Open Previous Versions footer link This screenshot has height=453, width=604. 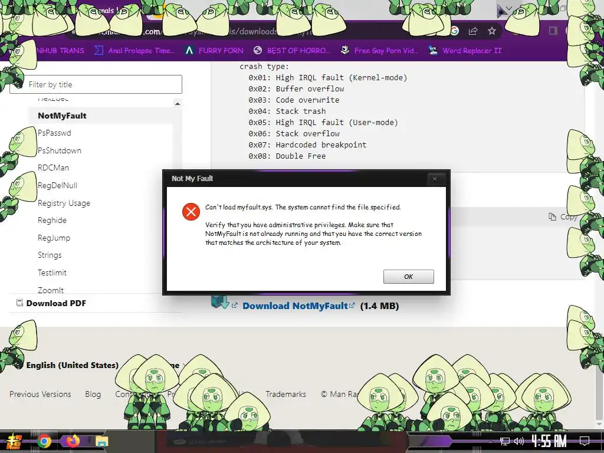40,394
